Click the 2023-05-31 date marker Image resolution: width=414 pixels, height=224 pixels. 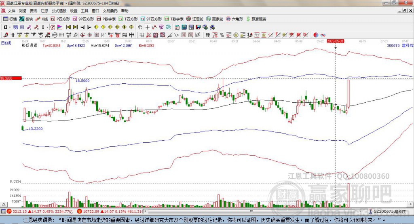tap(335, 41)
